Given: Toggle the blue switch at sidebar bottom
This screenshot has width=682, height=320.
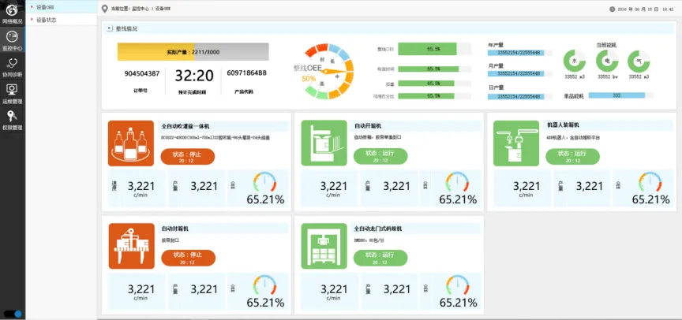Looking at the screenshot, I should [x=13, y=314].
